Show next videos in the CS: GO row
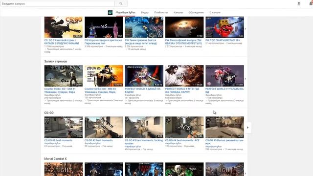The image size is (313, 176). point(248,127)
